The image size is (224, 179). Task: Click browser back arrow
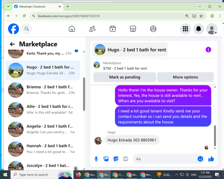[x=9, y=16]
